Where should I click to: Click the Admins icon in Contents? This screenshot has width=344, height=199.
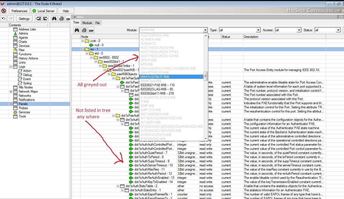15,33
